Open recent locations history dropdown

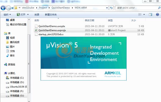(x=12, y=8)
